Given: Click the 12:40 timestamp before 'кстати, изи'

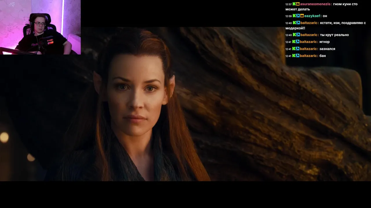Looking at the screenshot, I should [288, 23].
